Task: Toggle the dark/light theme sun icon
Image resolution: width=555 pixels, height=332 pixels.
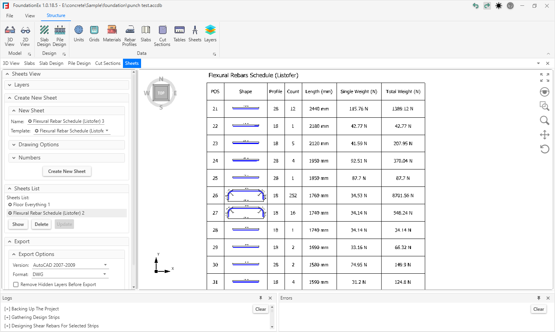Action: click(x=499, y=6)
